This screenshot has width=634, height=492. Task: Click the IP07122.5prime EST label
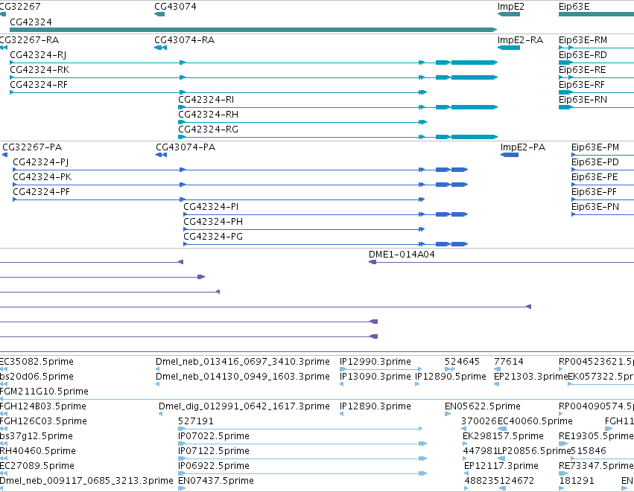(214, 452)
